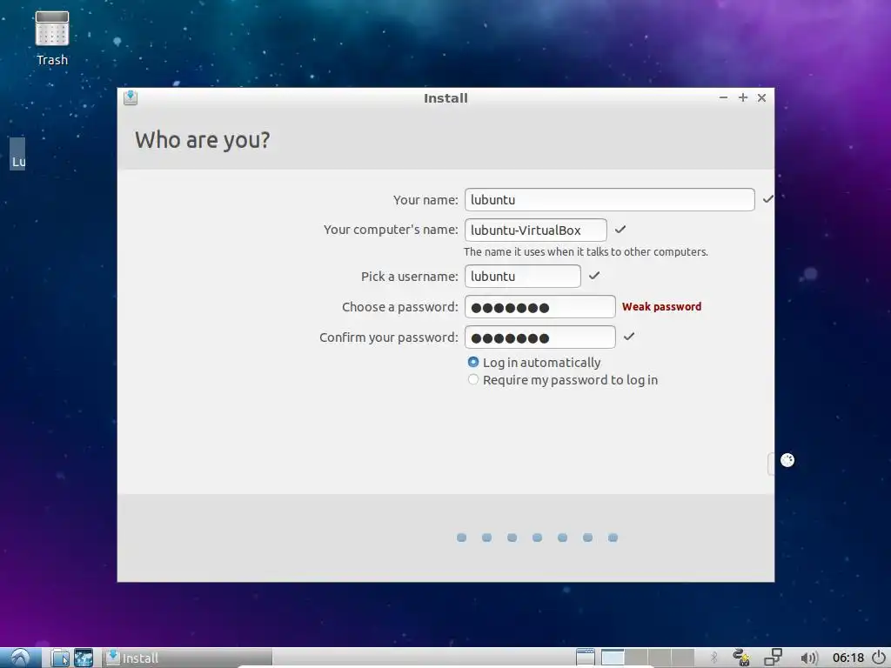This screenshot has height=668, width=891.
Task: Open the Trash desktop icon
Action: (51, 38)
